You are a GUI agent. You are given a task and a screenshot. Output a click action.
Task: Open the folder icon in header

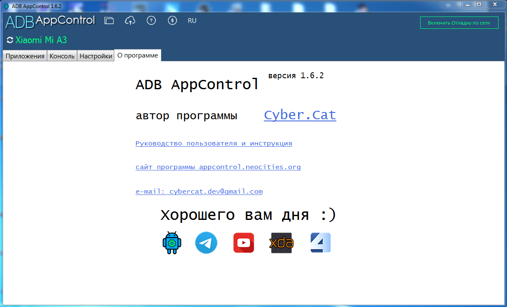109,21
